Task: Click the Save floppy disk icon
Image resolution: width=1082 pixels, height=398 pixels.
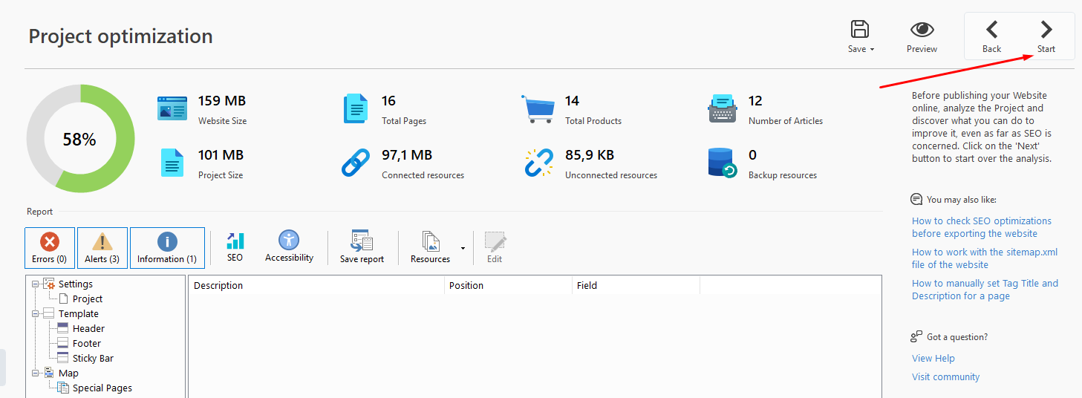Action: click(x=860, y=30)
